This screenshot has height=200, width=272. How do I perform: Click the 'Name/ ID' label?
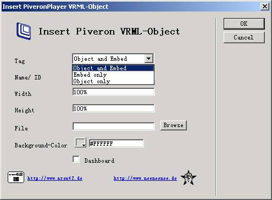click(x=27, y=77)
